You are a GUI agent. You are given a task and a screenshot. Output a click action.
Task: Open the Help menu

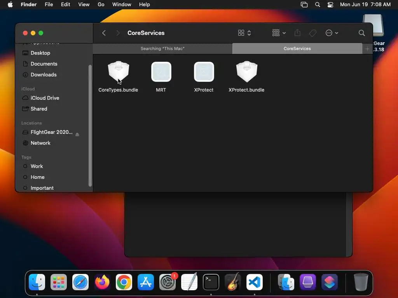[145, 5]
